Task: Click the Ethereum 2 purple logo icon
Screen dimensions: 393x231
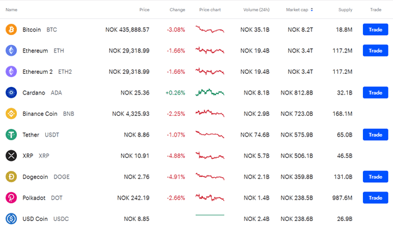Action: coord(11,71)
